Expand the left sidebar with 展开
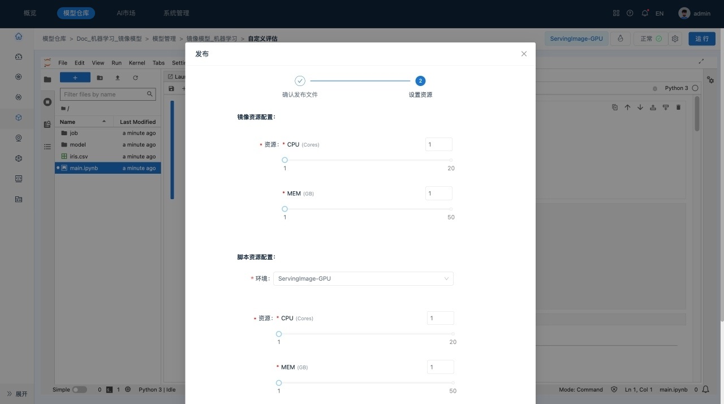Viewport: 724px width, 404px height. [17, 394]
